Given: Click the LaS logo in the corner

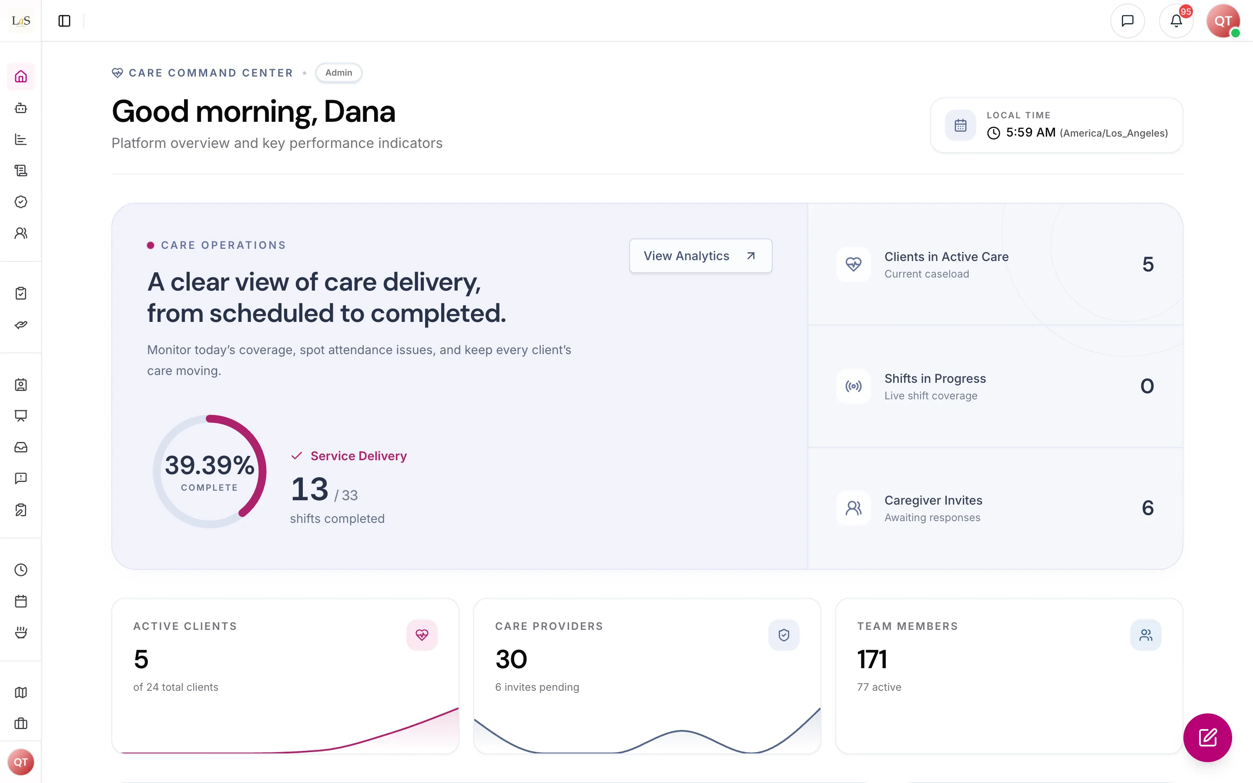Looking at the screenshot, I should click(x=21, y=21).
